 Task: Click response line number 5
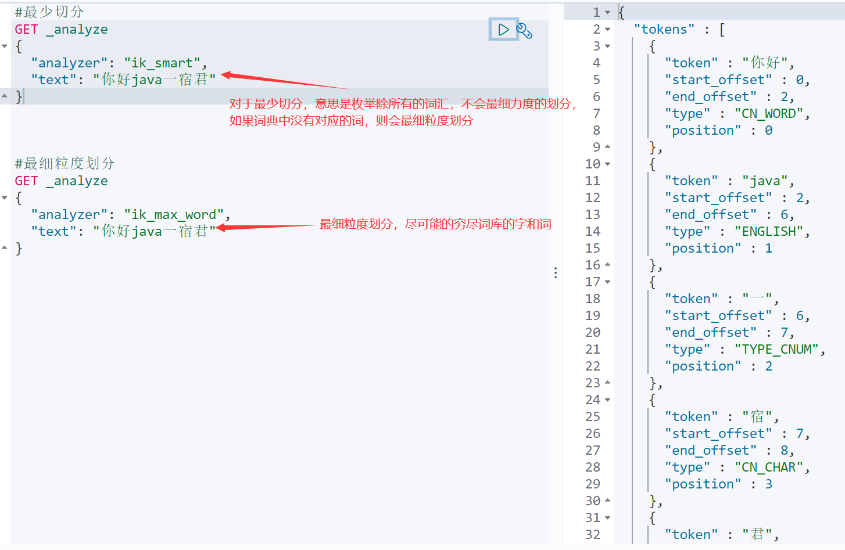pyautogui.click(x=596, y=80)
